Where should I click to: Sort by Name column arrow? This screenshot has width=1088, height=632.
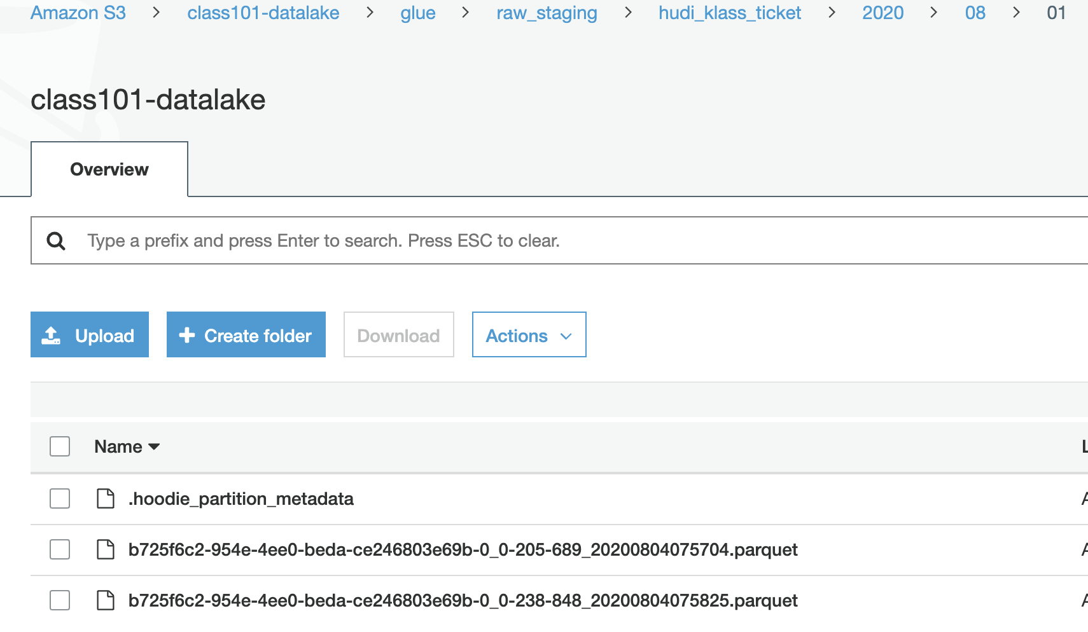[x=154, y=447]
